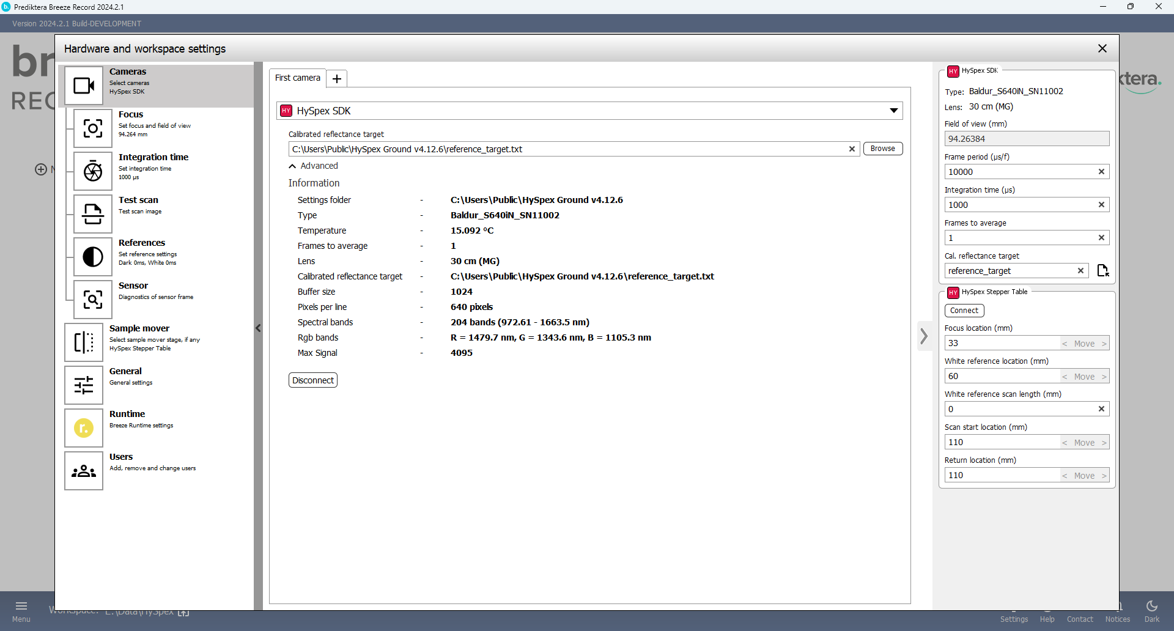The image size is (1174, 631).
Task: Open the HySpex SDK camera dropdown
Action: coord(893,111)
